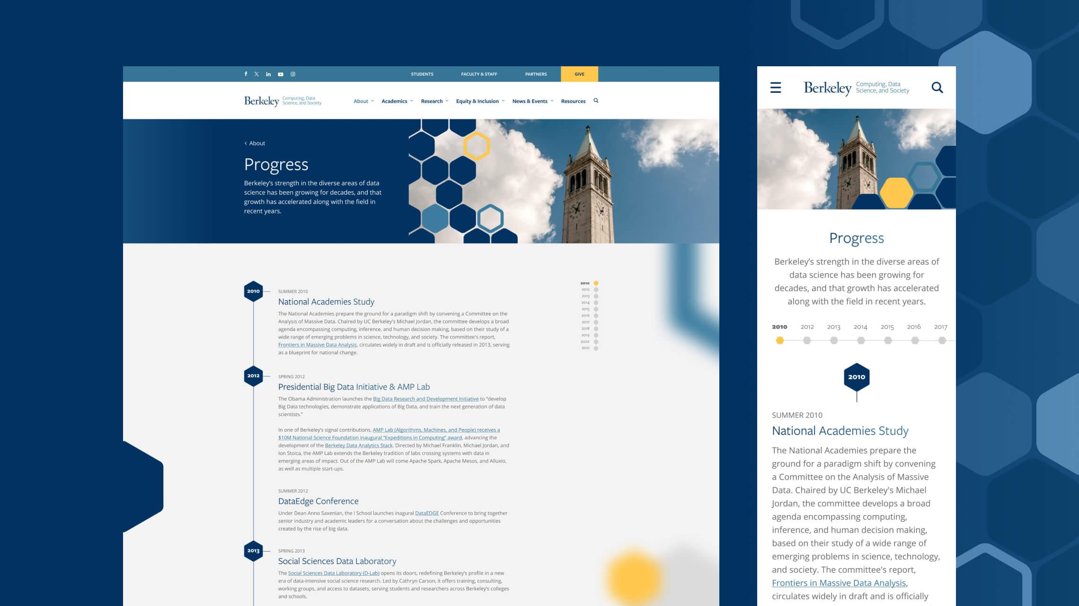Open the X (Twitter) social icon
This screenshot has height=606, width=1079.
tap(256, 74)
